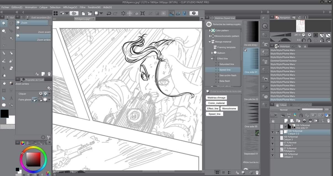Click the new document icon in toolbar

pyautogui.click(x=84, y=13)
